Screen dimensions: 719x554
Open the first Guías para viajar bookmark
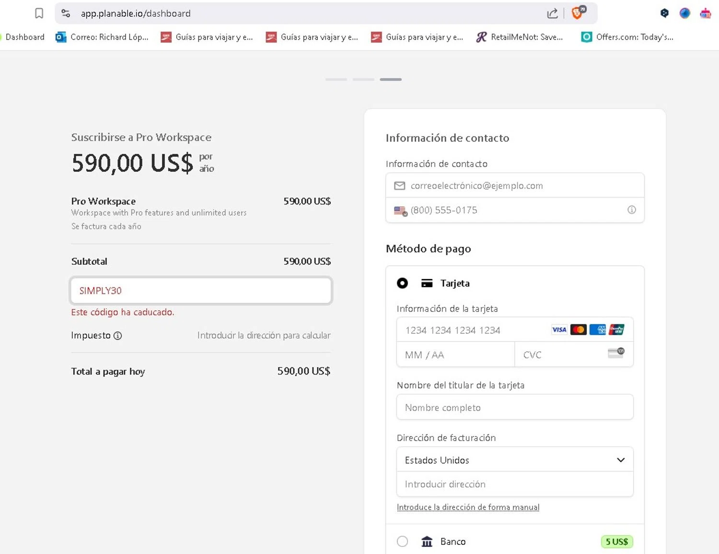(x=207, y=37)
